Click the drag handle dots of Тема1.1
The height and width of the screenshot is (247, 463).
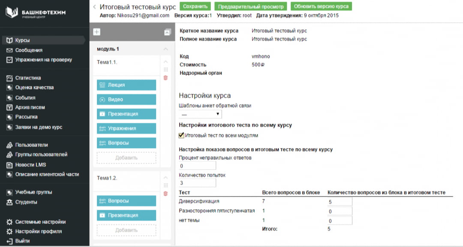(165, 70)
